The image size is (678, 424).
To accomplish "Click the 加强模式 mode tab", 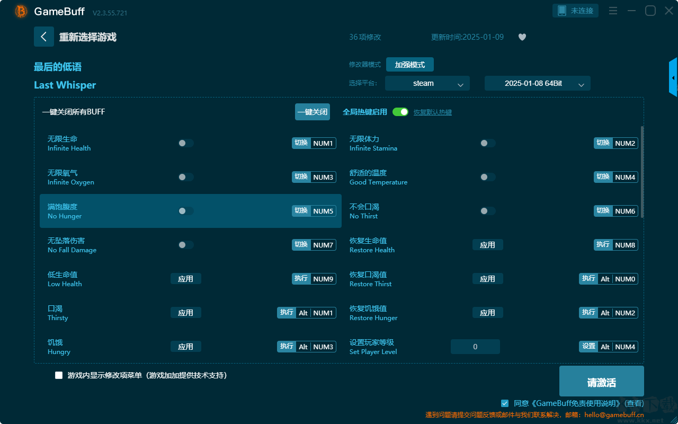I will click(x=410, y=65).
